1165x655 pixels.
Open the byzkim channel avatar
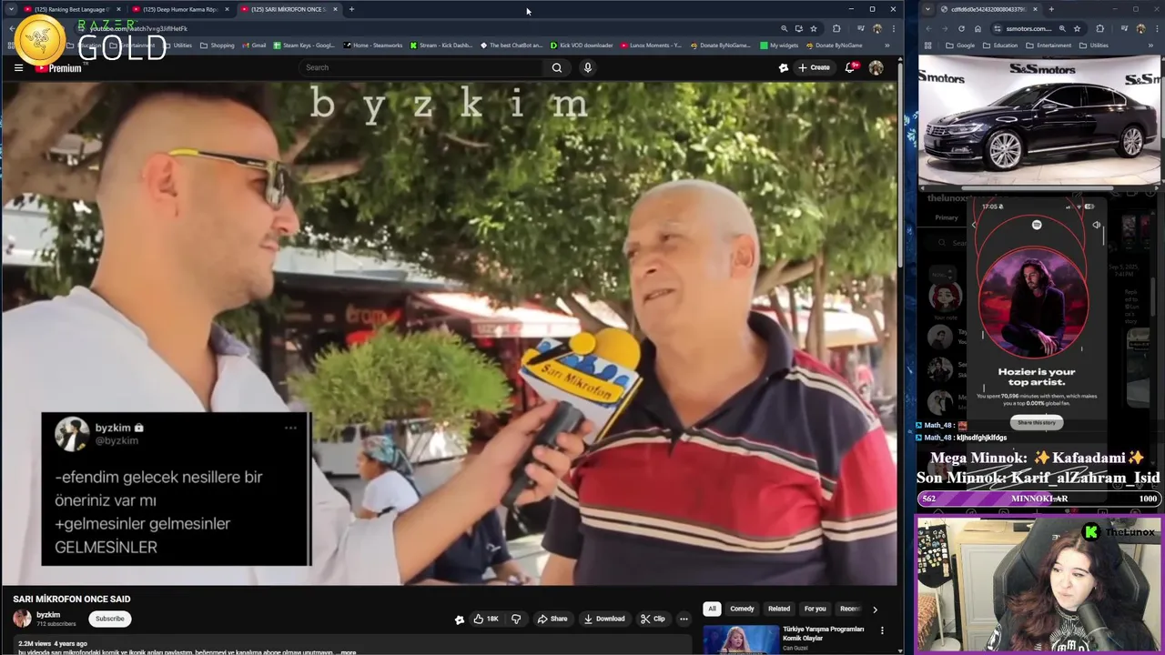tap(22, 619)
